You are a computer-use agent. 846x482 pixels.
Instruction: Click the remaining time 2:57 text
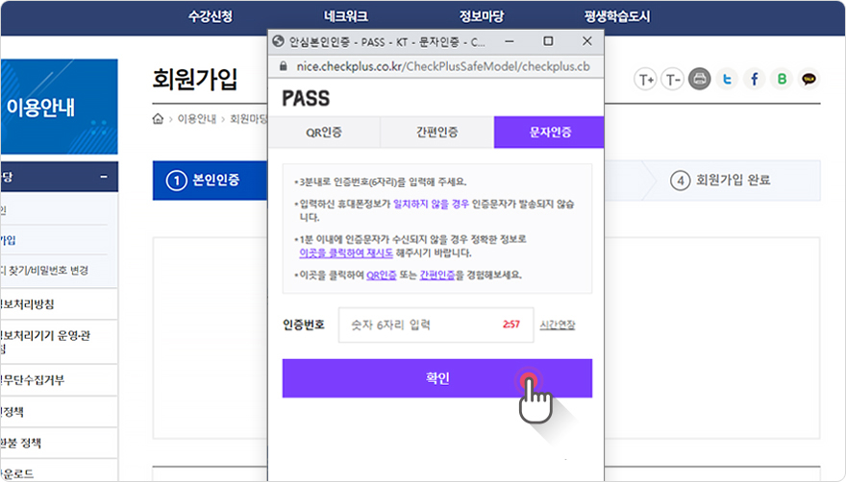pyautogui.click(x=510, y=325)
